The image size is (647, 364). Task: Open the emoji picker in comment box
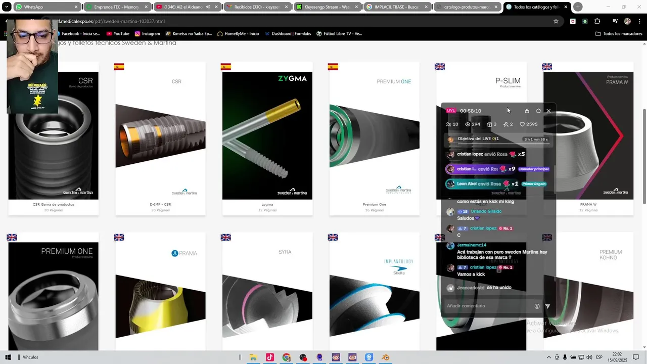pyautogui.click(x=537, y=306)
